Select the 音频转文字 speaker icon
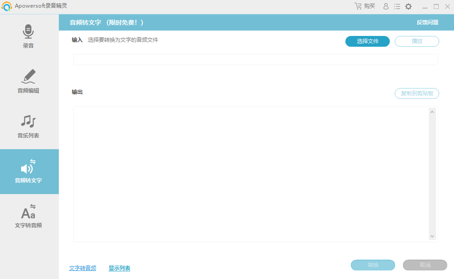454x279 pixels. point(28,167)
